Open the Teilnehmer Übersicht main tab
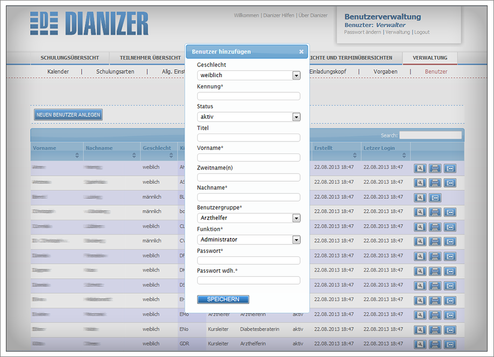Screen dimensions: 494x357 [150, 58]
